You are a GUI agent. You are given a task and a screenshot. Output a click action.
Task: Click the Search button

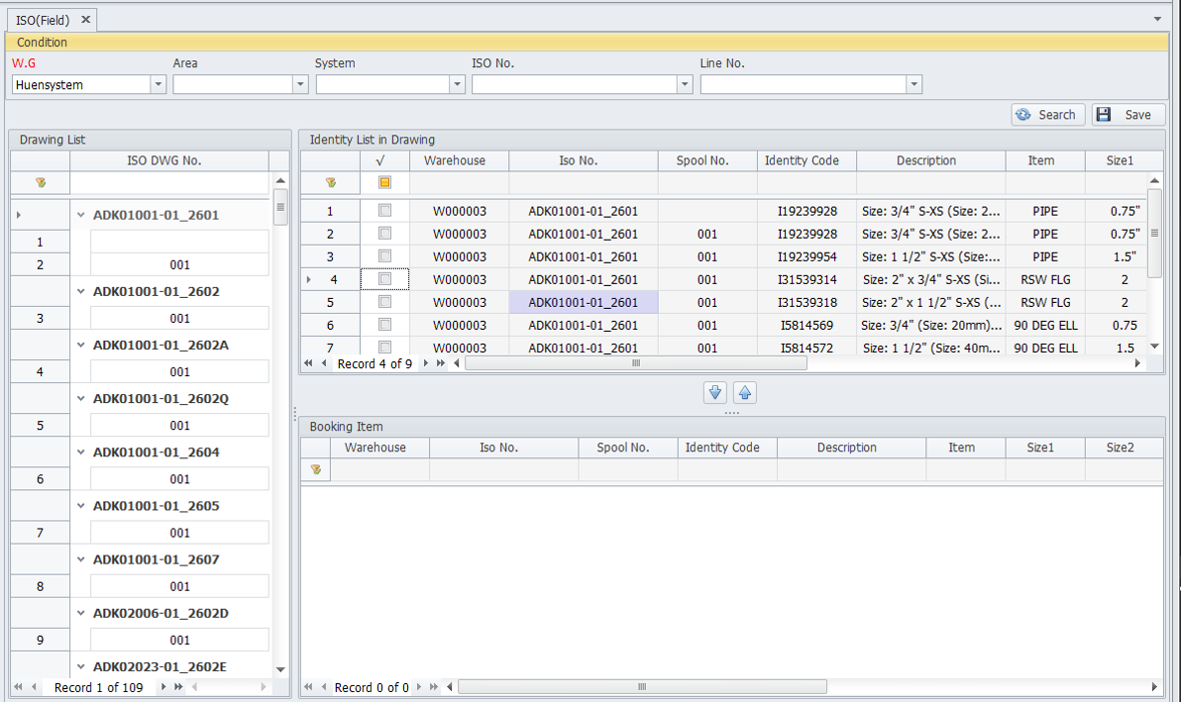[1048, 115]
